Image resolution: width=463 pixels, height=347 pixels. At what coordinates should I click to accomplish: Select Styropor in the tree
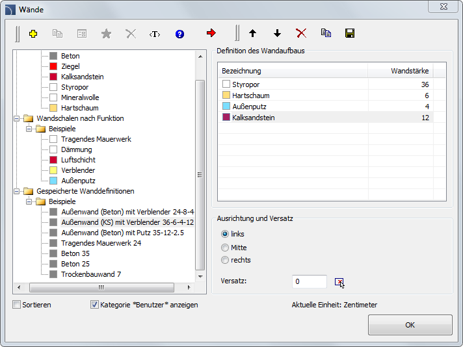coord(75,87)
